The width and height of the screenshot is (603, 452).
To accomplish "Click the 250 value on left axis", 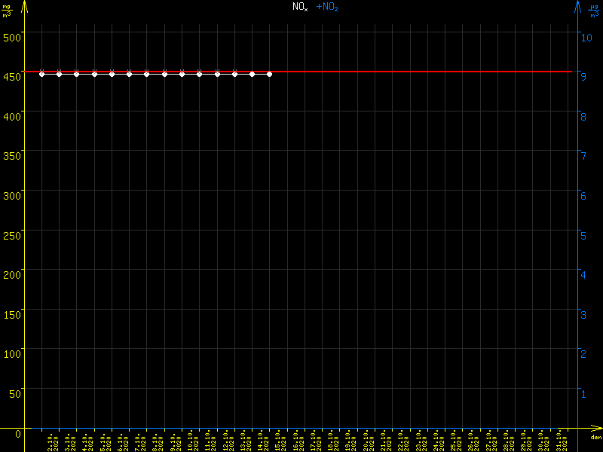I will click(11, 234).
